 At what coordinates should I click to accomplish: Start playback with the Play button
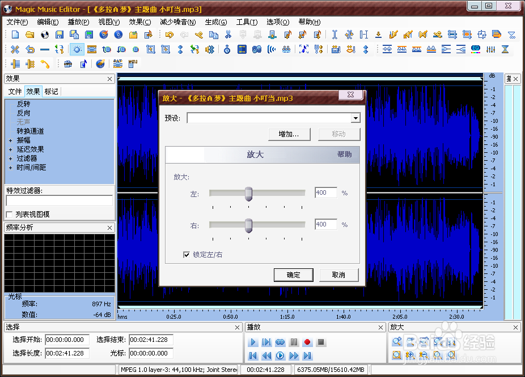tap(253, 342)
